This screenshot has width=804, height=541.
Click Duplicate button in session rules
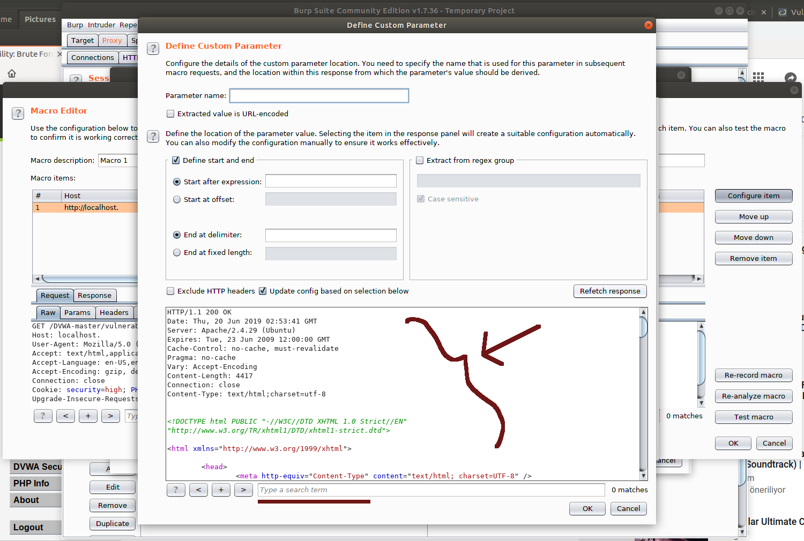tap(113, 523)
